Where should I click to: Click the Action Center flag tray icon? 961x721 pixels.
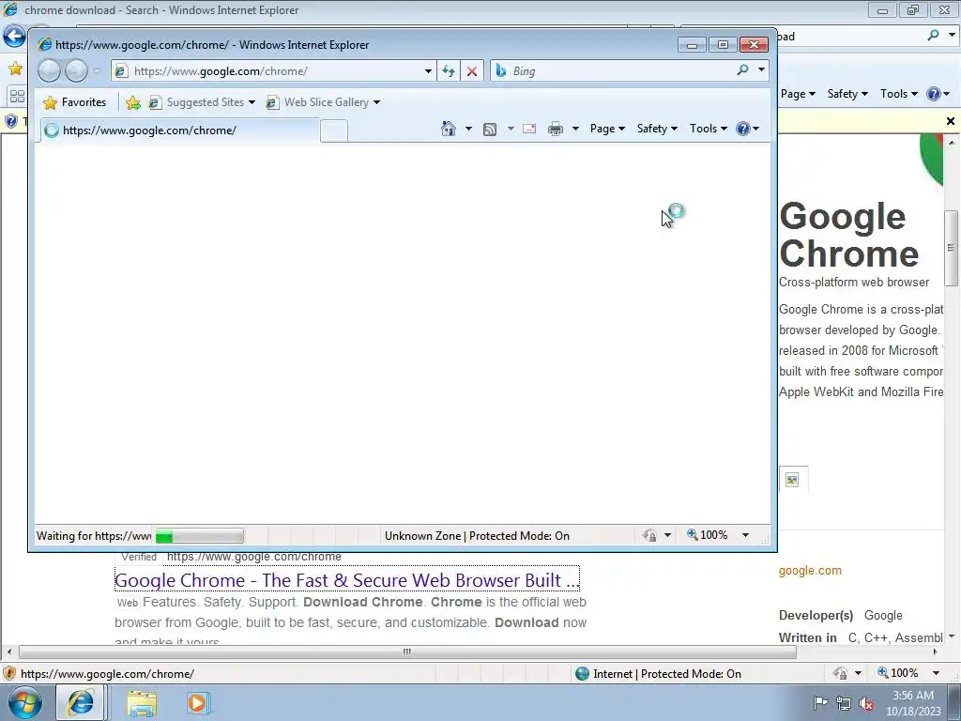point(820,702)
